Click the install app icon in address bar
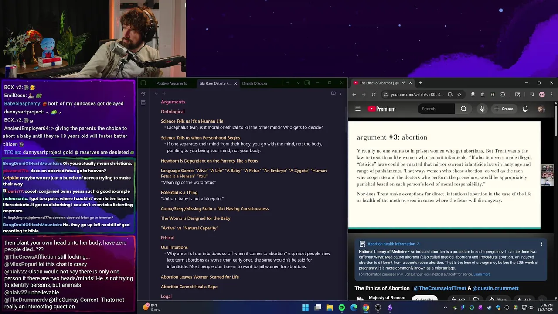The width and height of the screenshot is (558, 314). point(450,95)
